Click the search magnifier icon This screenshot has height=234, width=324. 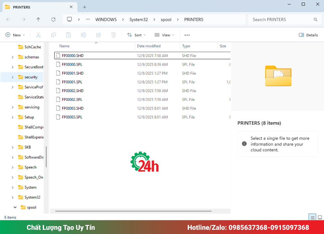[315, 19]
